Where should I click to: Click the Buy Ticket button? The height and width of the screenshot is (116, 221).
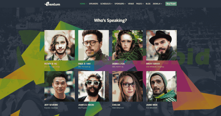coord(171,4)
